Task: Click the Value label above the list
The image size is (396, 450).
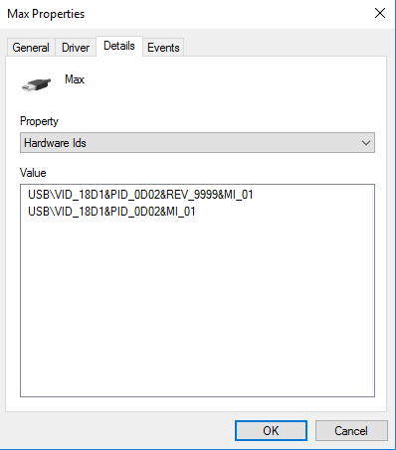Action: click(x=33, y=173)
